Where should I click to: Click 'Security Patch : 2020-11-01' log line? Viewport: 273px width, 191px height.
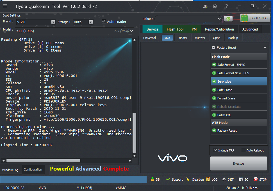pos(36,109)
